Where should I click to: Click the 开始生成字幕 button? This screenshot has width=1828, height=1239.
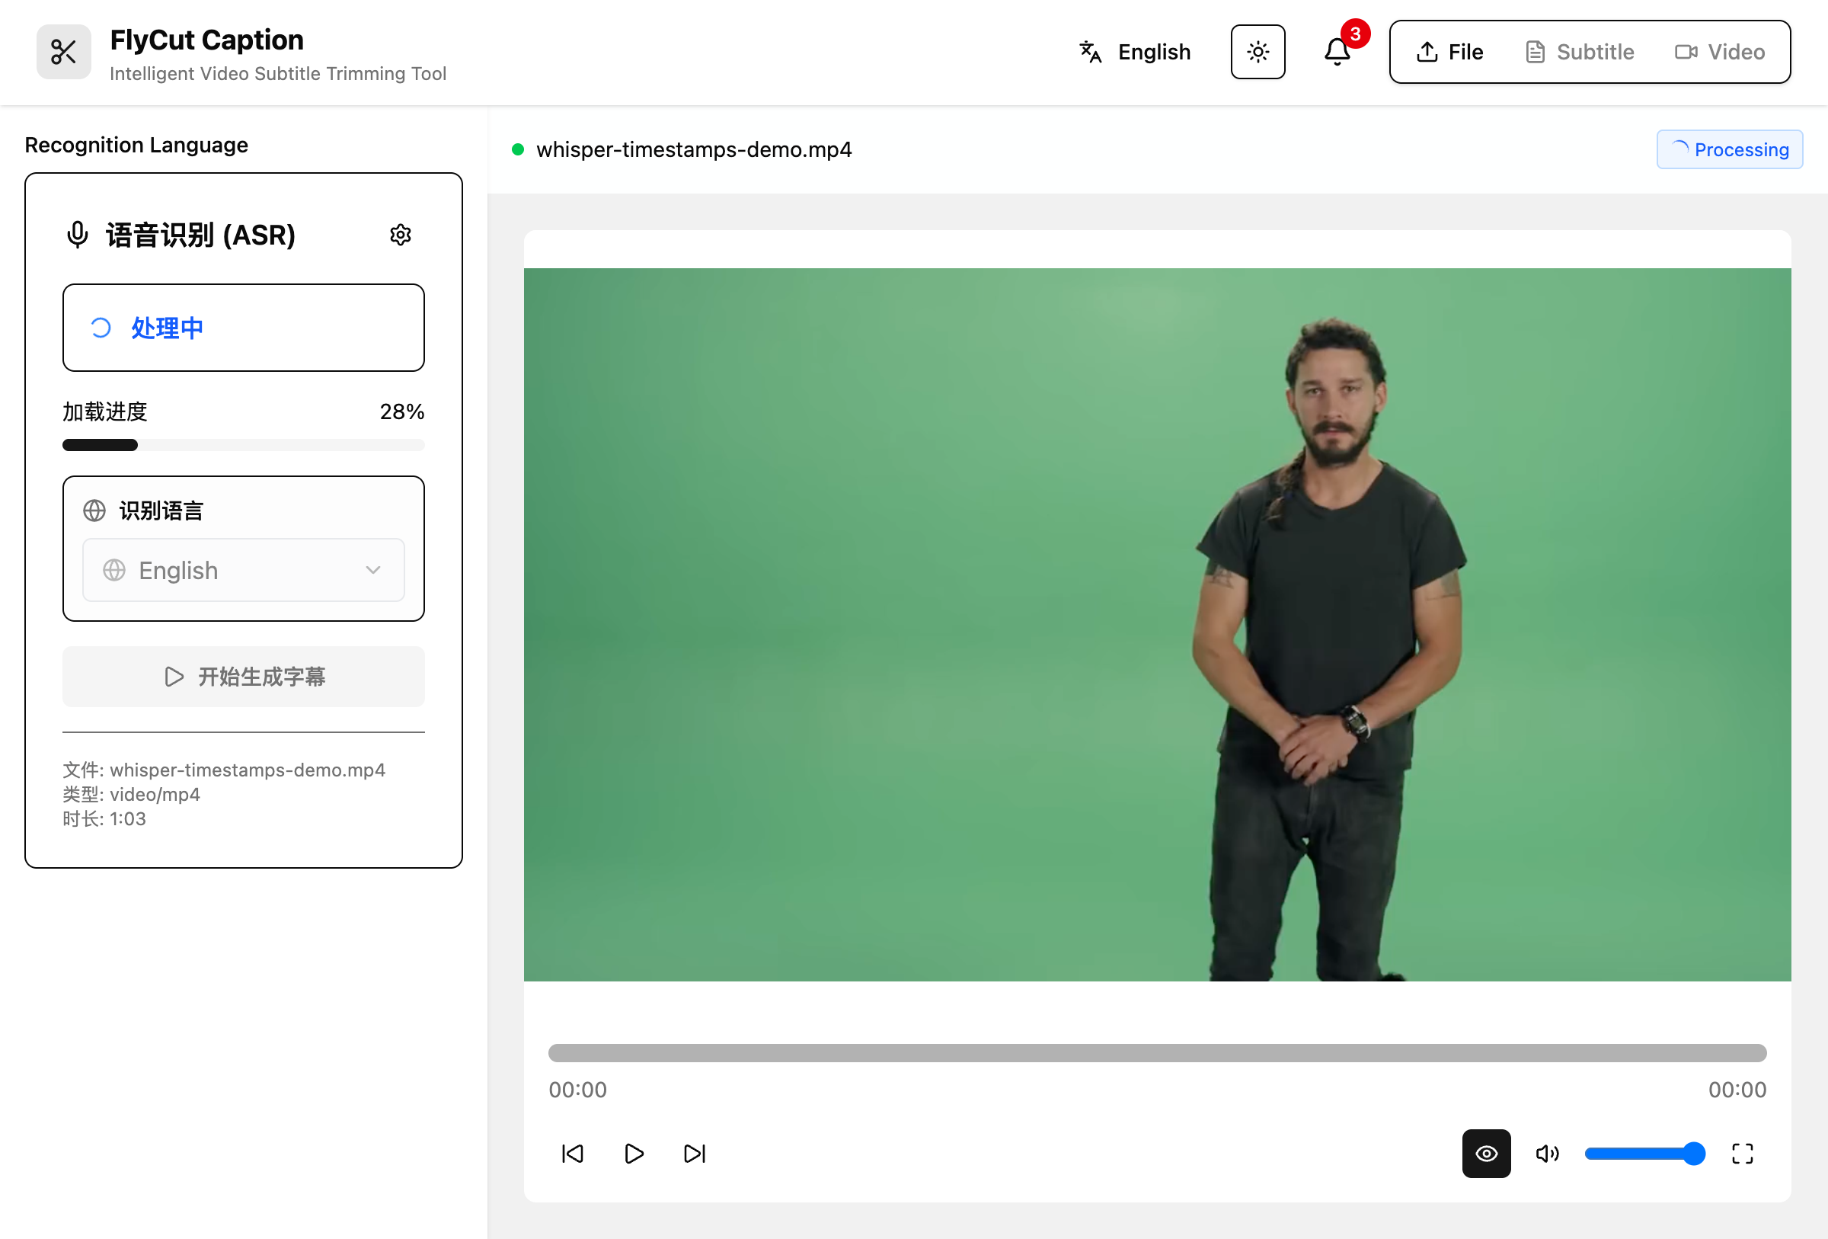[243, 677]
